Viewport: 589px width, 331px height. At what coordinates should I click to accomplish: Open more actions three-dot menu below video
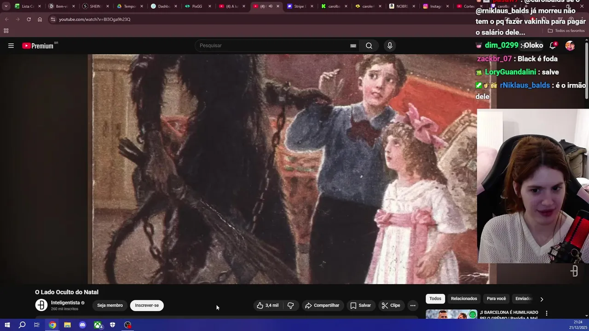[x=413, y=305]
